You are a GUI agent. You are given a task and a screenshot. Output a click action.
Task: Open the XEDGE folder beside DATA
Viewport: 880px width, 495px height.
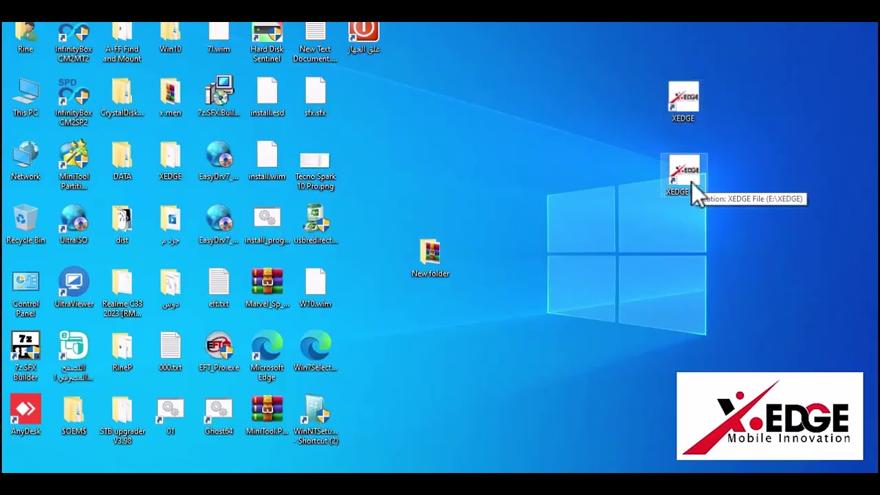point(170,161)
